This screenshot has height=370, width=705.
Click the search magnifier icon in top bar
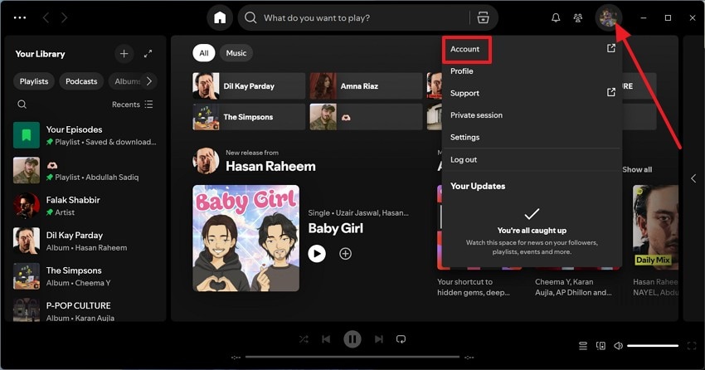pos(250,17)
